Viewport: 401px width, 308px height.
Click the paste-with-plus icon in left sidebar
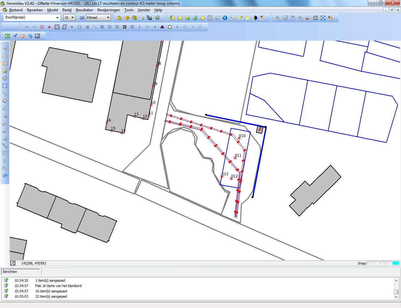tap(5, 71)
